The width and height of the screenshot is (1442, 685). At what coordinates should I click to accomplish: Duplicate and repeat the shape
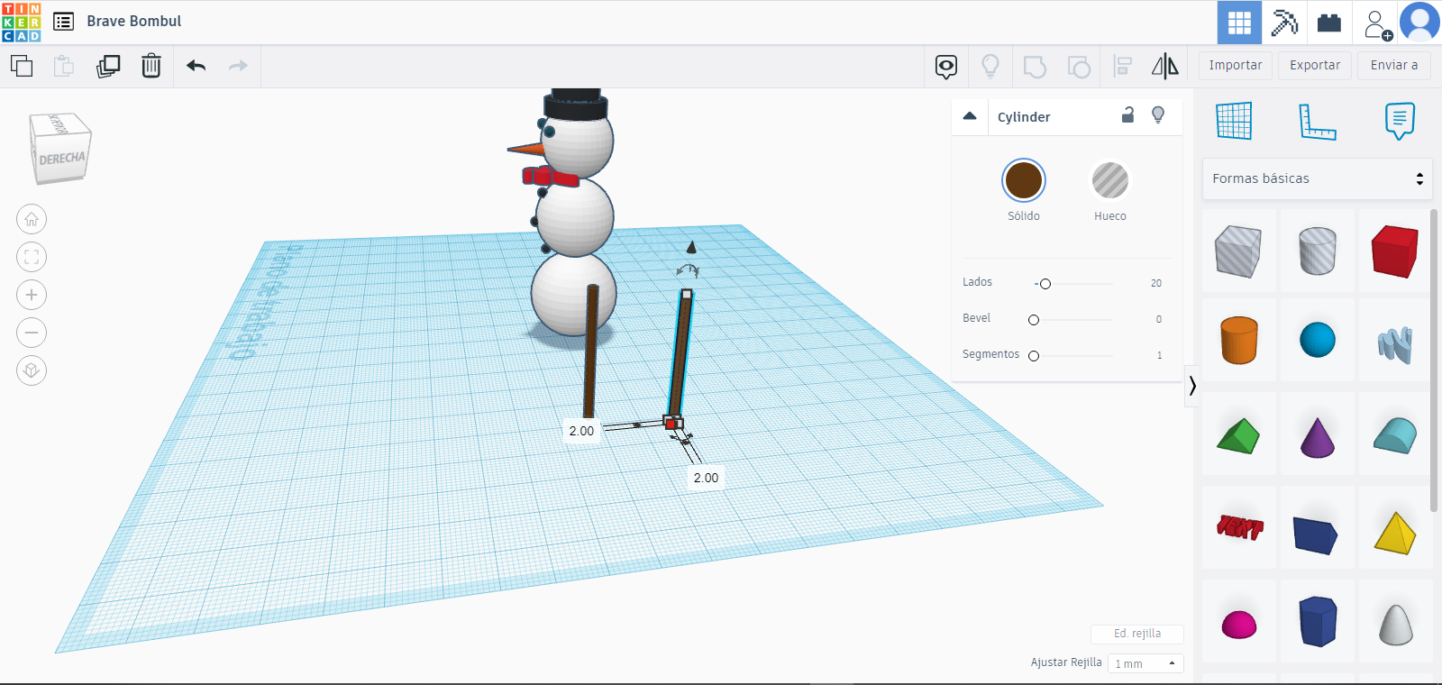[x=108, y=66]
